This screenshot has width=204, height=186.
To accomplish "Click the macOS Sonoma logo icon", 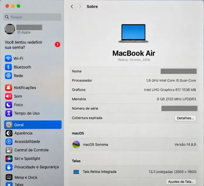I will (x=76, y=144).
